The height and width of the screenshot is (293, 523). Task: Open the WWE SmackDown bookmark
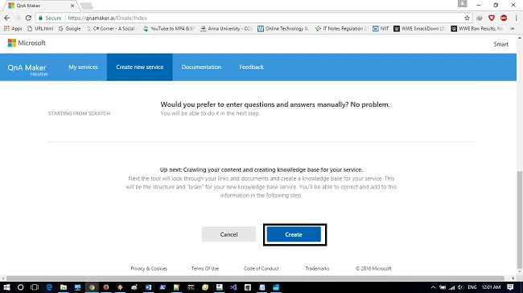419,29
